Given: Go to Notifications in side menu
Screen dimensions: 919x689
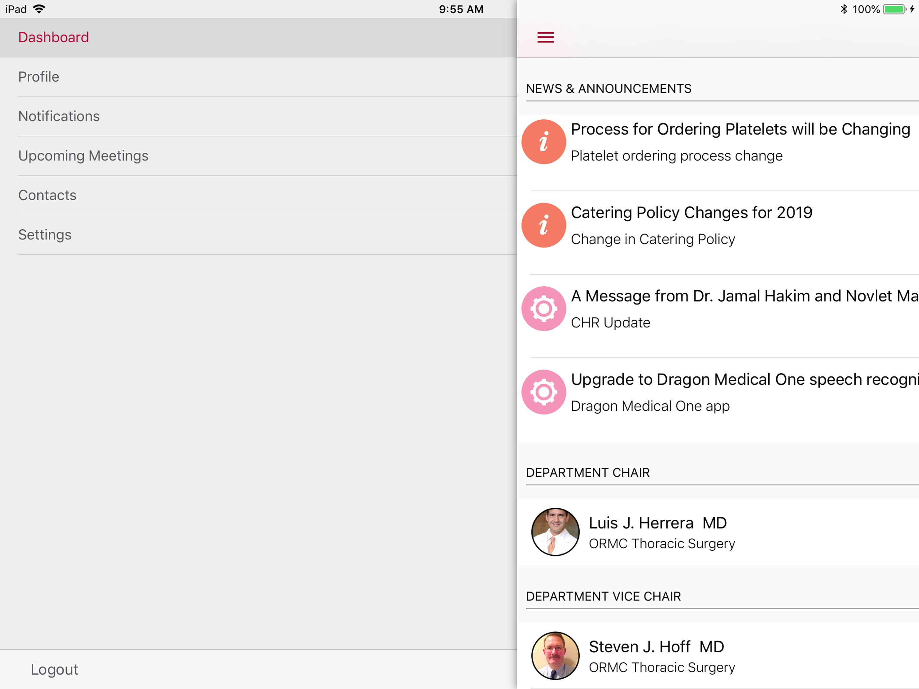Looking at the screenshot, I should pyautogui.click(x=258, y=116).
